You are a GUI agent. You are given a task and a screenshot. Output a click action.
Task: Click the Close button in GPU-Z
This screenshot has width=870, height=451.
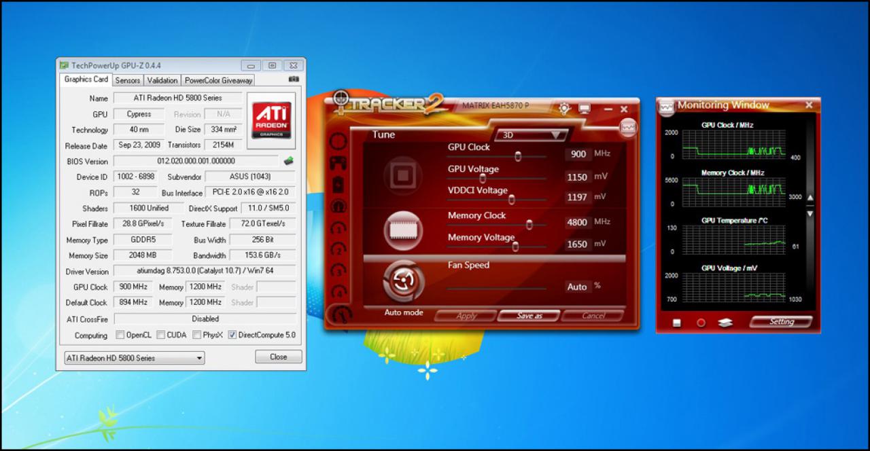pos(279,357)
